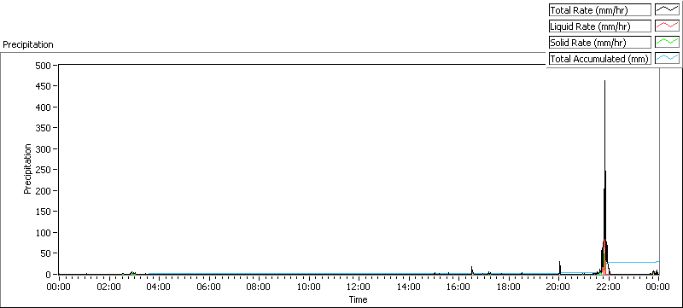Click the 22:00 time axis label
Image resolution: width=683 pixels, height=308 pixels.
tap(609, 287)
